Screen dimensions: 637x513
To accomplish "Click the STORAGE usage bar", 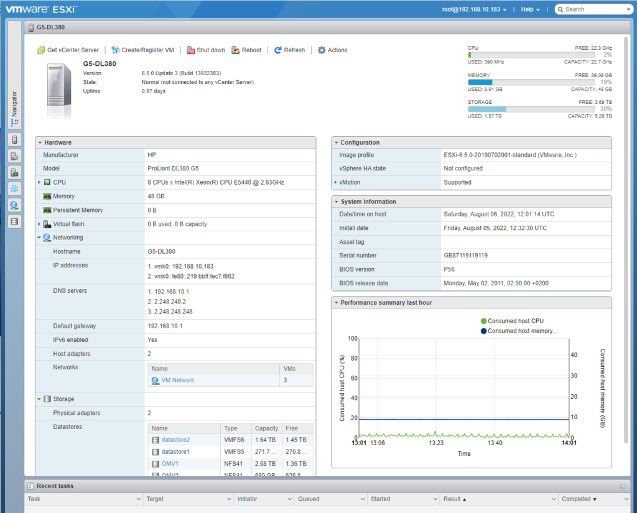I will coord(531,109).
